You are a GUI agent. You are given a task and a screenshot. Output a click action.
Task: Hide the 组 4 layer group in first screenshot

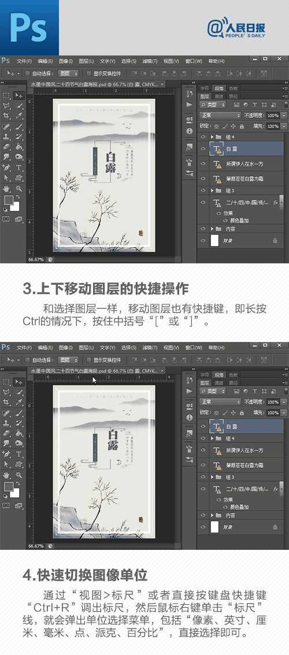point(203,137)
